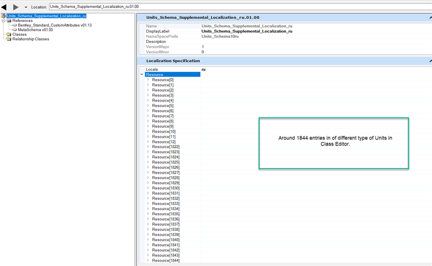Viewport: 432px width, 266px height.
Task: Click the Classes folder icon
Action: 9,34
